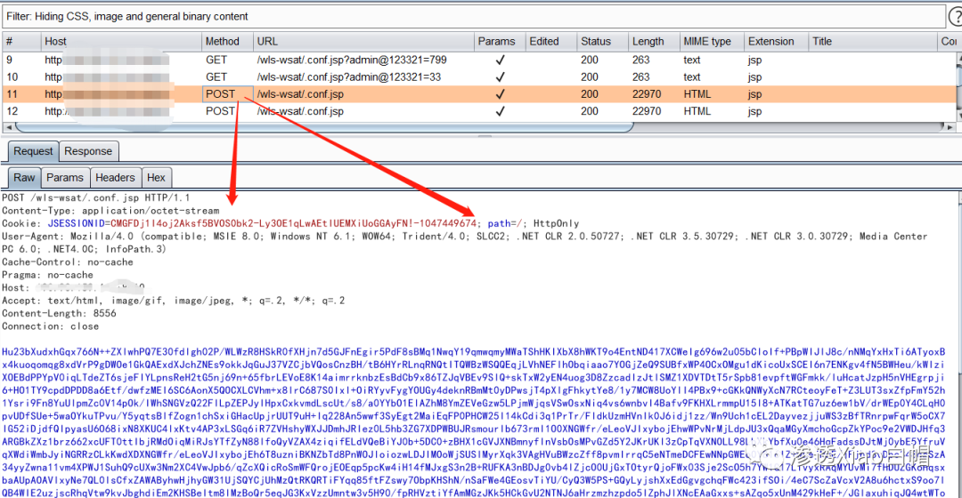This screenshot has width=962, height=498.
Task: Click the JSESSIONID cookie value
Action: [293, 223]
